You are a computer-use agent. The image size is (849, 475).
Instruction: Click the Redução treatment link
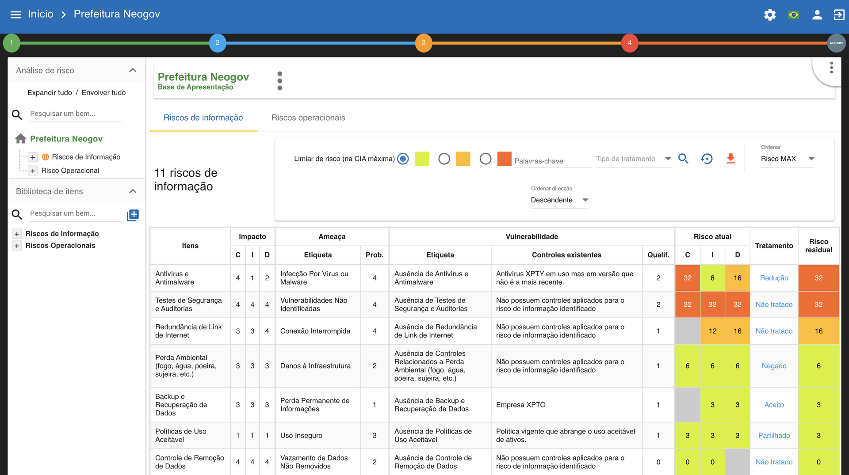[x=774, y=278]
